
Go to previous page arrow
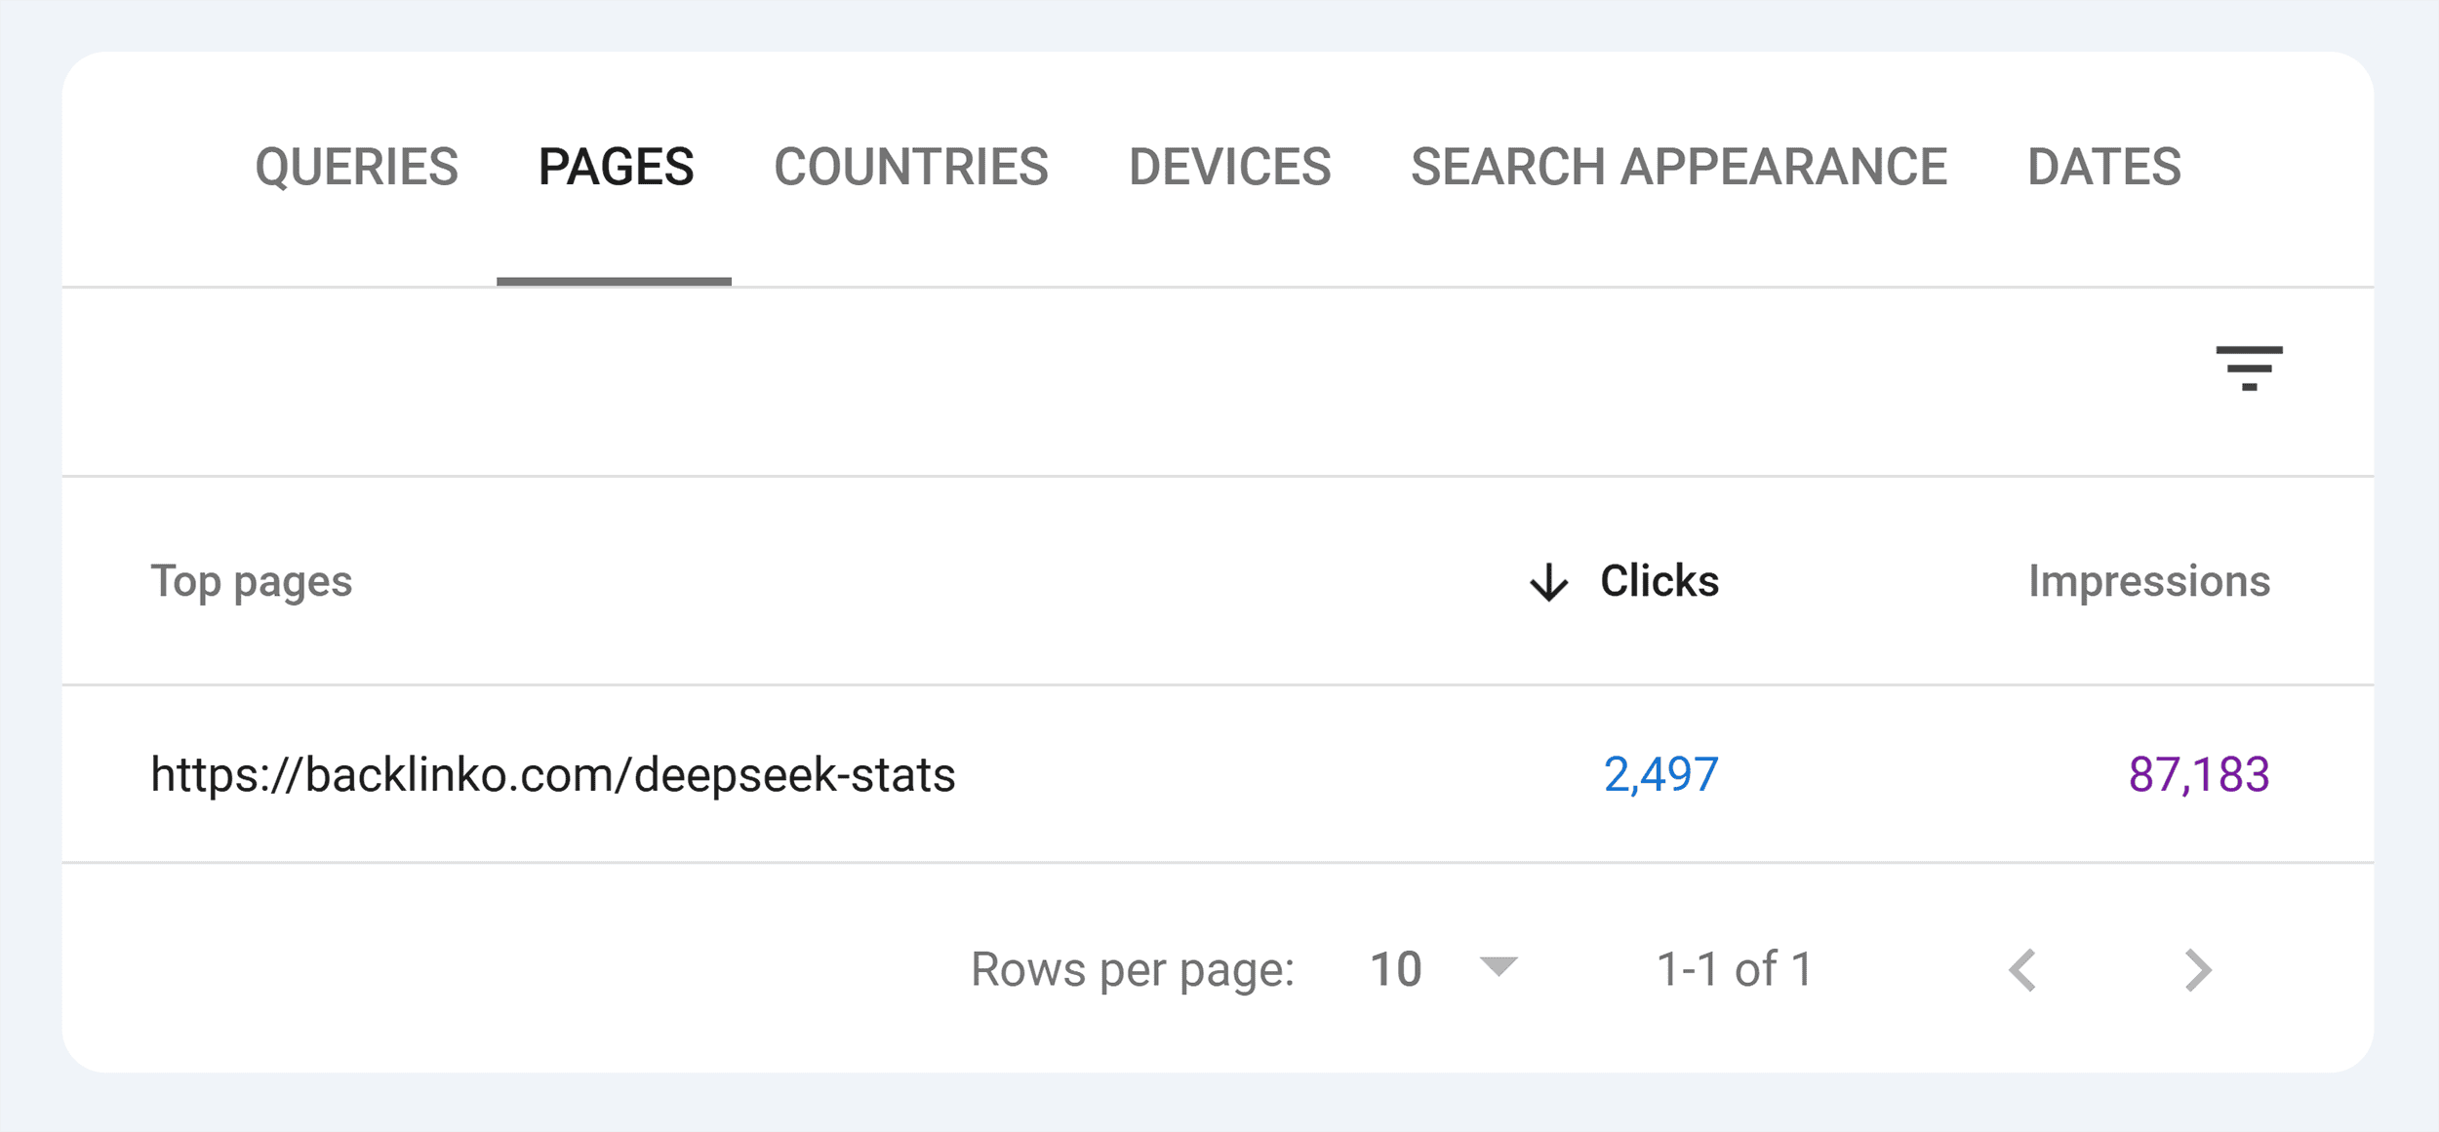pos(2022,970)
